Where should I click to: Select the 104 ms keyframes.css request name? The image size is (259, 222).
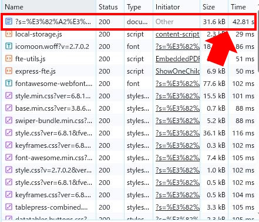coord(53,195)
